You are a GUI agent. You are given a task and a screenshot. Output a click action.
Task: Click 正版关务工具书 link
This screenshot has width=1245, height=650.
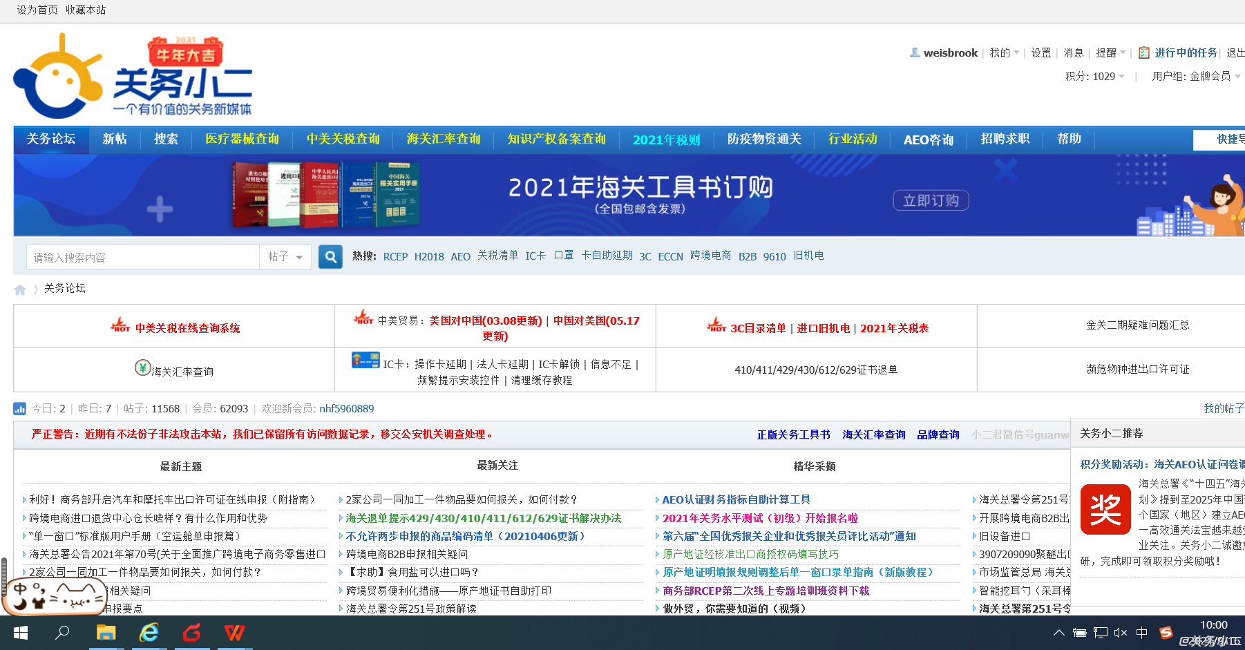coord(793,434)
